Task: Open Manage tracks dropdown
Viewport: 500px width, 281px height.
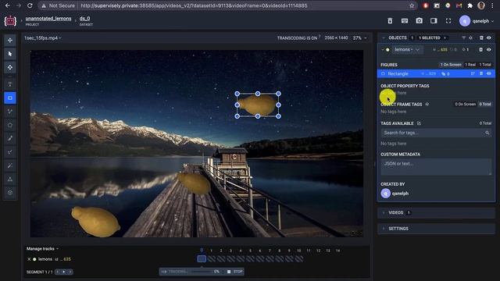Action: point(42,249)
